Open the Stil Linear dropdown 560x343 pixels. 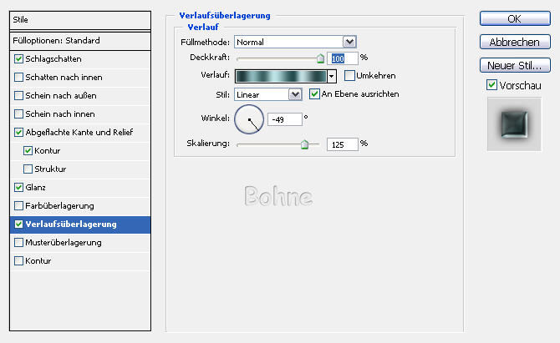point(294,94)
